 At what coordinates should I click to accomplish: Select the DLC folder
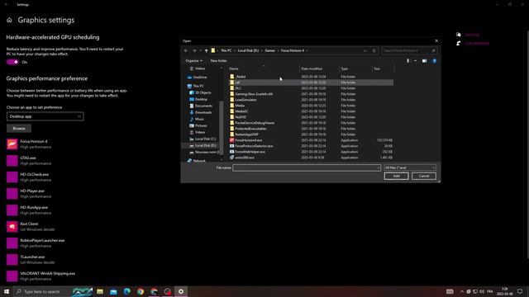(x=311, y=88)
